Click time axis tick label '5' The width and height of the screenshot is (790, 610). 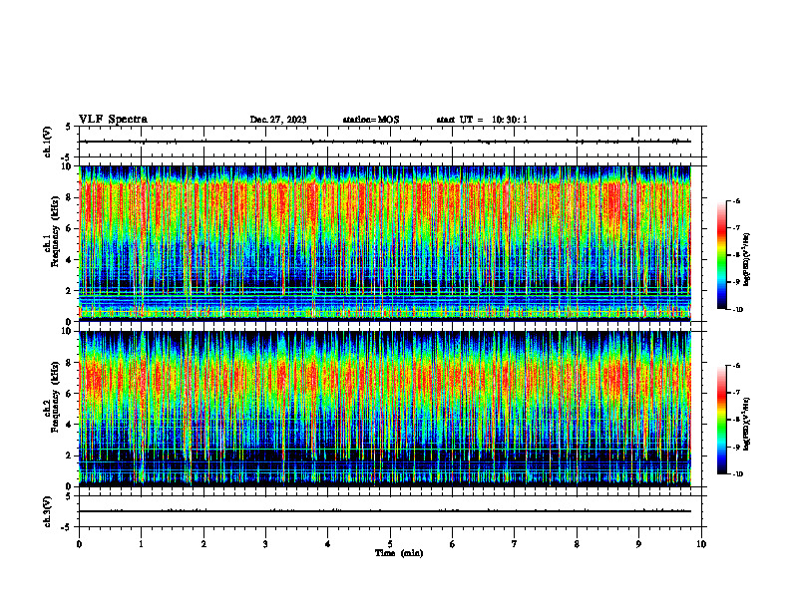click(390, 544)
